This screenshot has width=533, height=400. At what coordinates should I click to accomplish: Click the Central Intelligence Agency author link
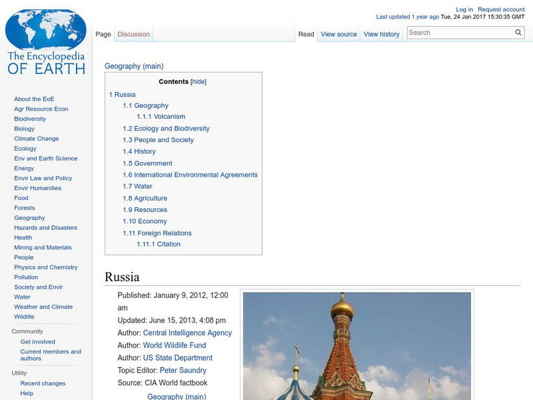click(187, 333)
